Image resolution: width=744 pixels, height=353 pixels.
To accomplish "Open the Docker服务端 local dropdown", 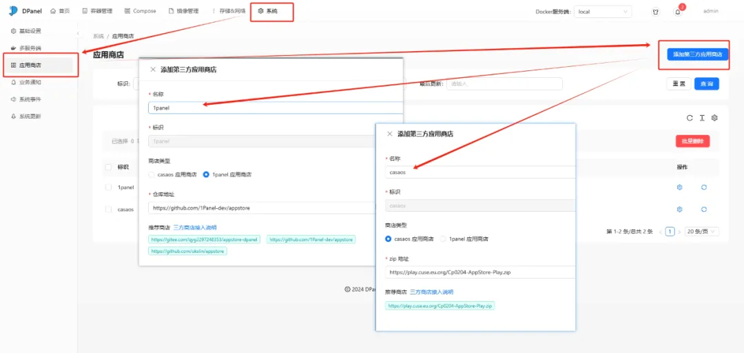I will [603, 12].
